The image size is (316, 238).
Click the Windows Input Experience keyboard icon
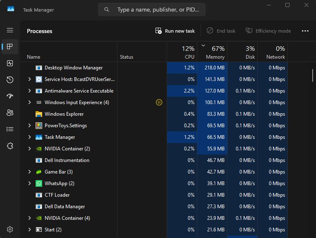tap(39, 102)
